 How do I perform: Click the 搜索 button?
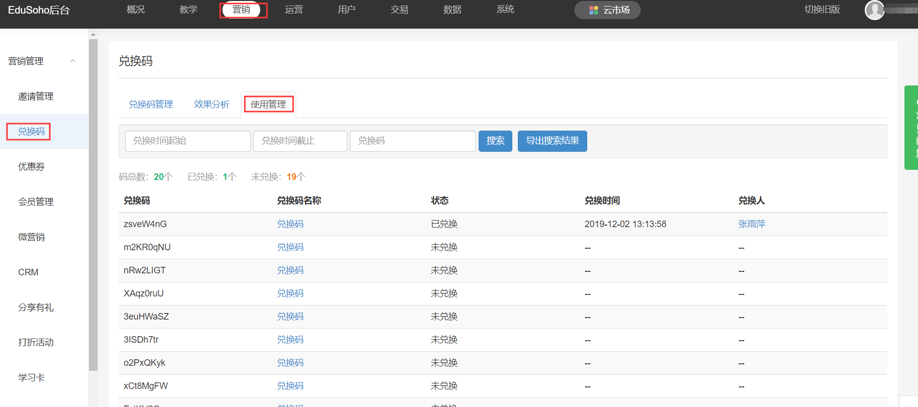coord(495,141)
